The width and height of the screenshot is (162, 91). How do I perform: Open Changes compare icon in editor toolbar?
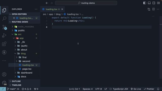[x=149, y=9]
